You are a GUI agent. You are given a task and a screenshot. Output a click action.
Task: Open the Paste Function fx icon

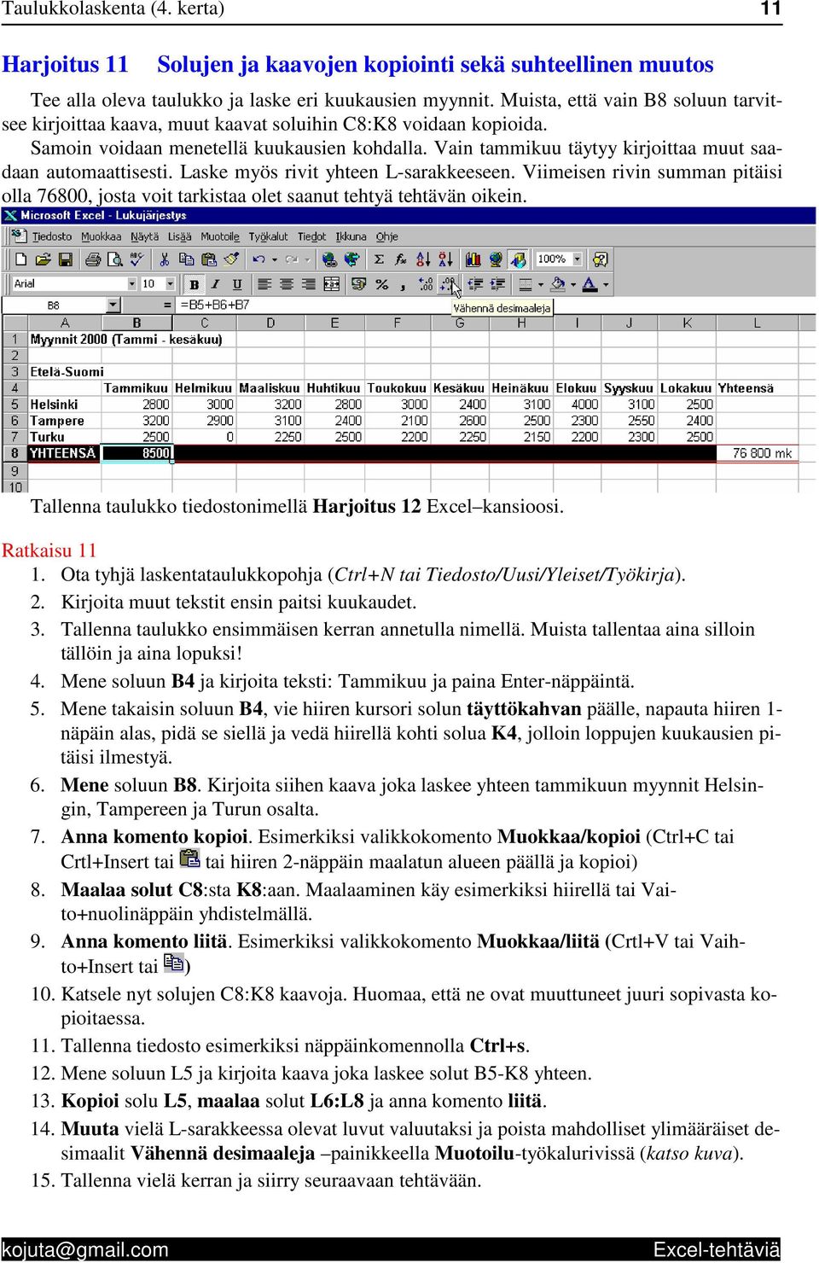(401, 259)
